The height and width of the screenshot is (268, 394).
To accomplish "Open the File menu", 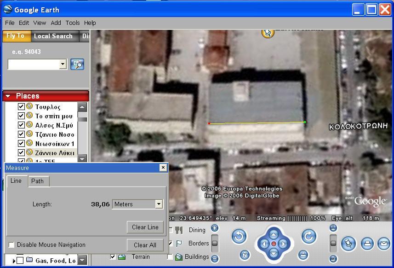I will click(10, 23).
